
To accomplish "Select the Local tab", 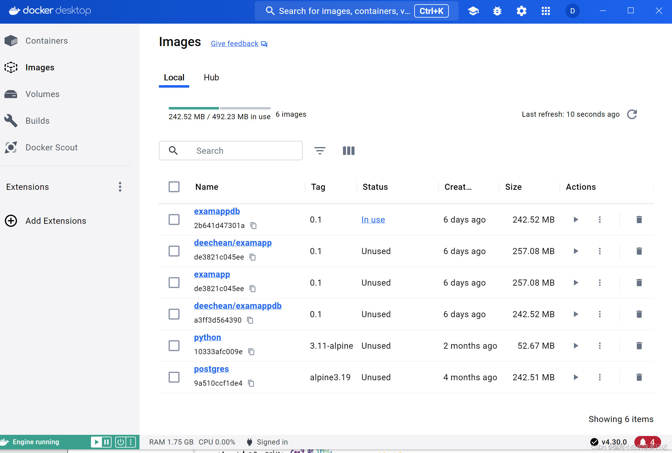I will [x=174, y=78].
